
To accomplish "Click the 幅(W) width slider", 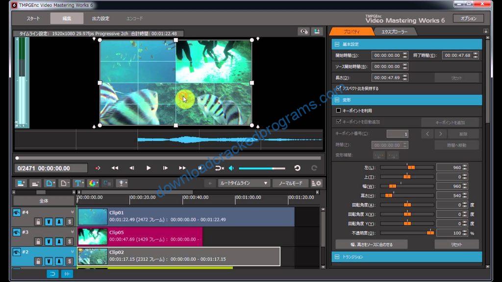I will pos(407,186).
